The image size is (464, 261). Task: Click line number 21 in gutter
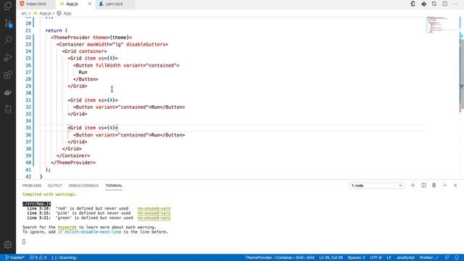[28, 30]
